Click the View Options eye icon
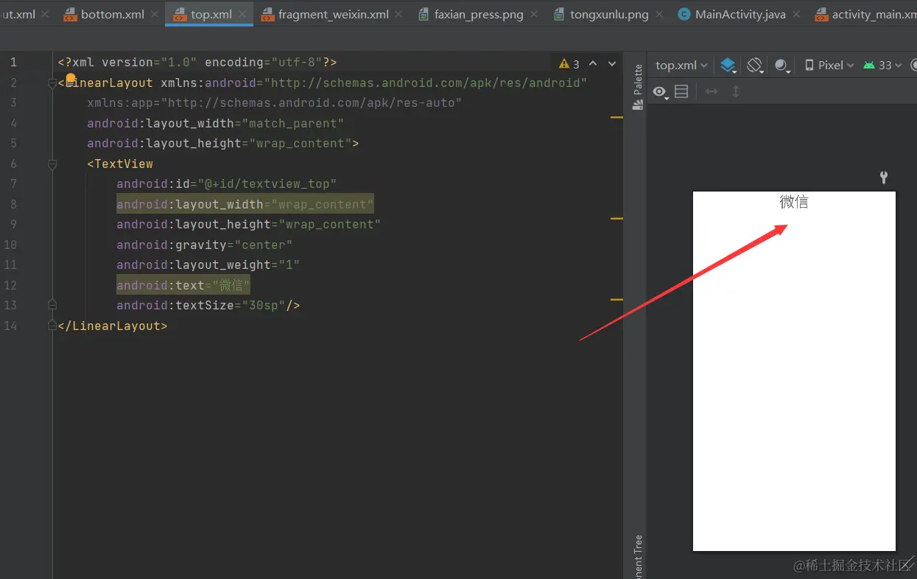The image size is (917, 579). [x=660, y=92]
